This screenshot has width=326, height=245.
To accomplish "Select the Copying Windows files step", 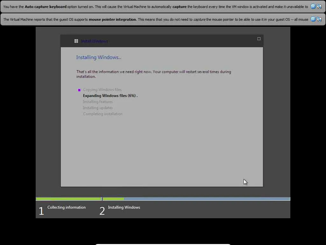I will point(102,90).
